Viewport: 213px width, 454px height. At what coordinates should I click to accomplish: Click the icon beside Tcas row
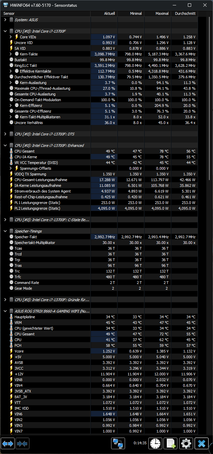(11, 248)
